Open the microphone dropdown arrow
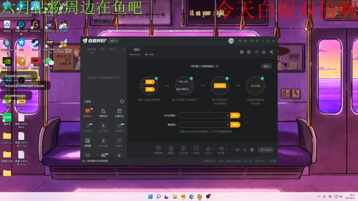Viewport: 358px width, 201px height. (x=213, y=149)
